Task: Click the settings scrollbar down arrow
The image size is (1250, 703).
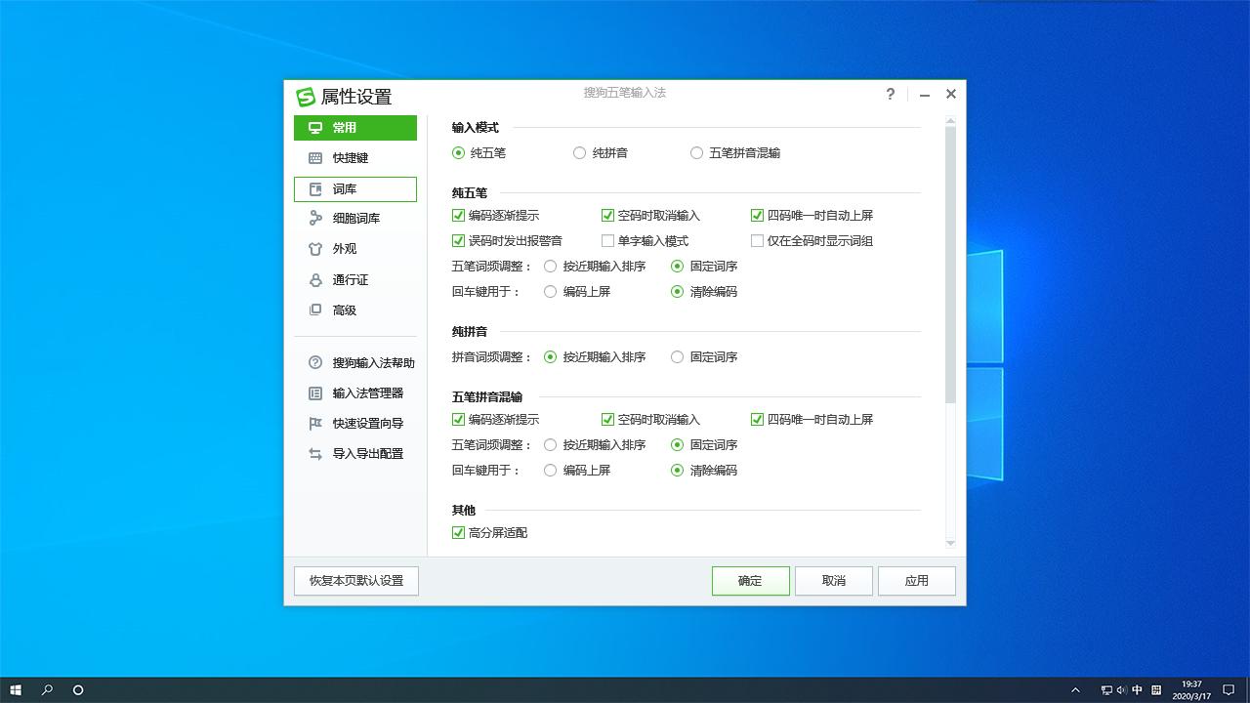Action: tap(950, 543)
